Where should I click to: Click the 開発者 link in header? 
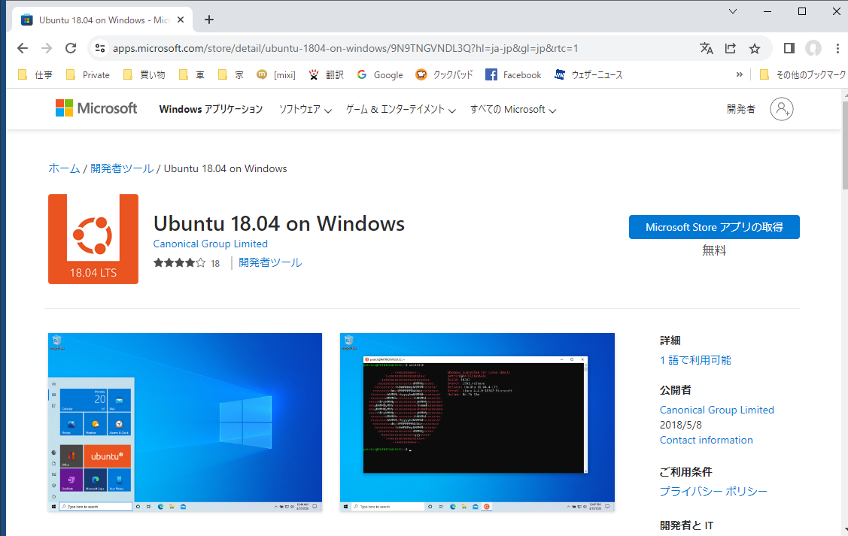pos(740,109)
